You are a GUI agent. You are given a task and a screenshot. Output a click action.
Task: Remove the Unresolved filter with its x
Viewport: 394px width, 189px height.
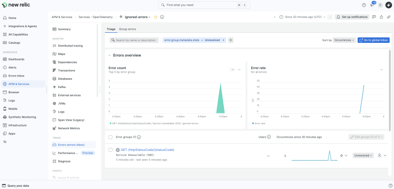(223, 40)
